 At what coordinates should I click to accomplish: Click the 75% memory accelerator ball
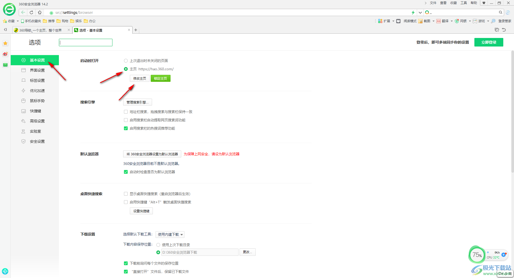[477, 255]
